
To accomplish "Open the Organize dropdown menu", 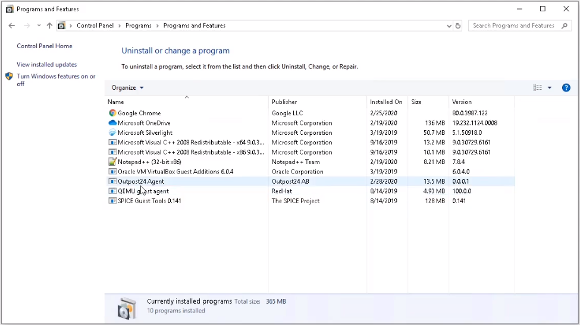I will coord(127,88).
